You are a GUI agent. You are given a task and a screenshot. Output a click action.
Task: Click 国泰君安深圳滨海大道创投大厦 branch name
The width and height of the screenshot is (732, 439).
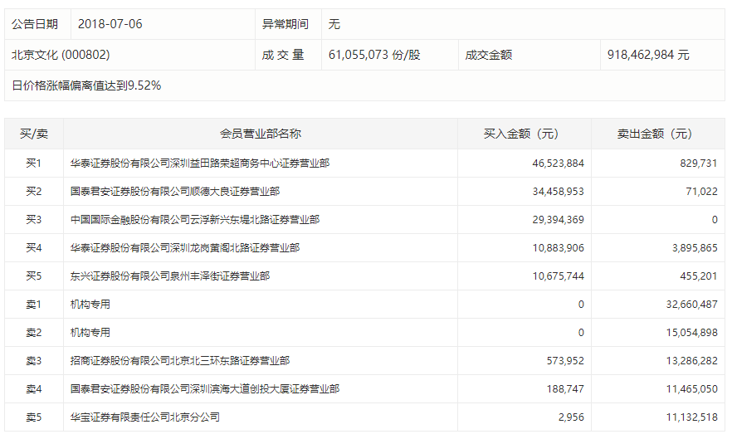(205, 389)
